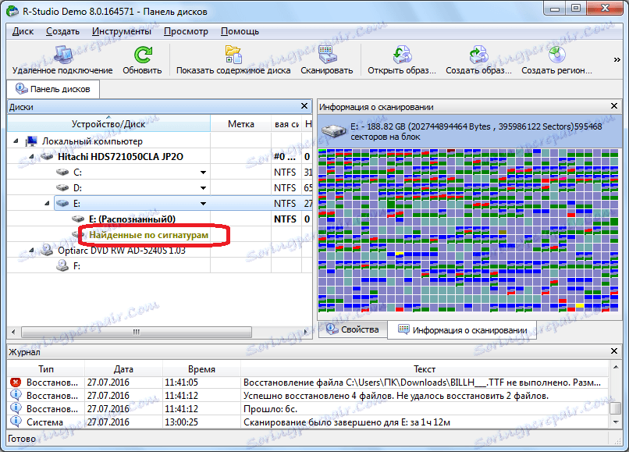Sort by Устройство/Диск column header

coord(108,123)
